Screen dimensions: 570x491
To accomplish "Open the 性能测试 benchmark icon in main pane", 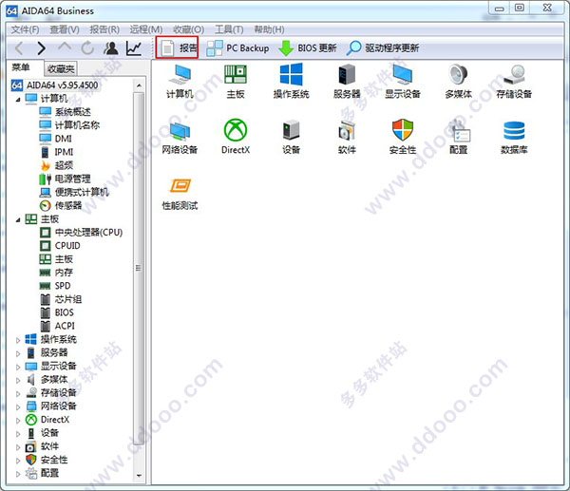I will 180,194.
